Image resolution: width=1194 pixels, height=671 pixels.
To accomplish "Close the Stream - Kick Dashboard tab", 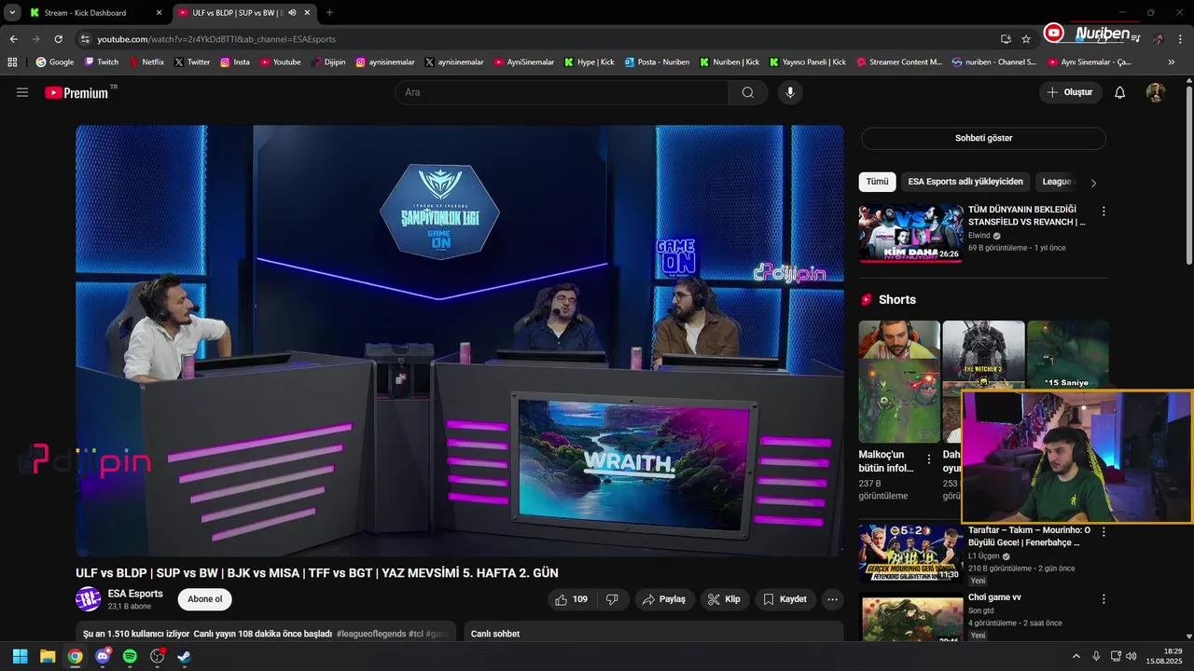I will click(x=159, y=13).
